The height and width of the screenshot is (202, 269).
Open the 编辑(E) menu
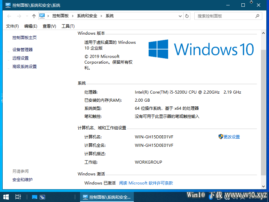[31, 26]
